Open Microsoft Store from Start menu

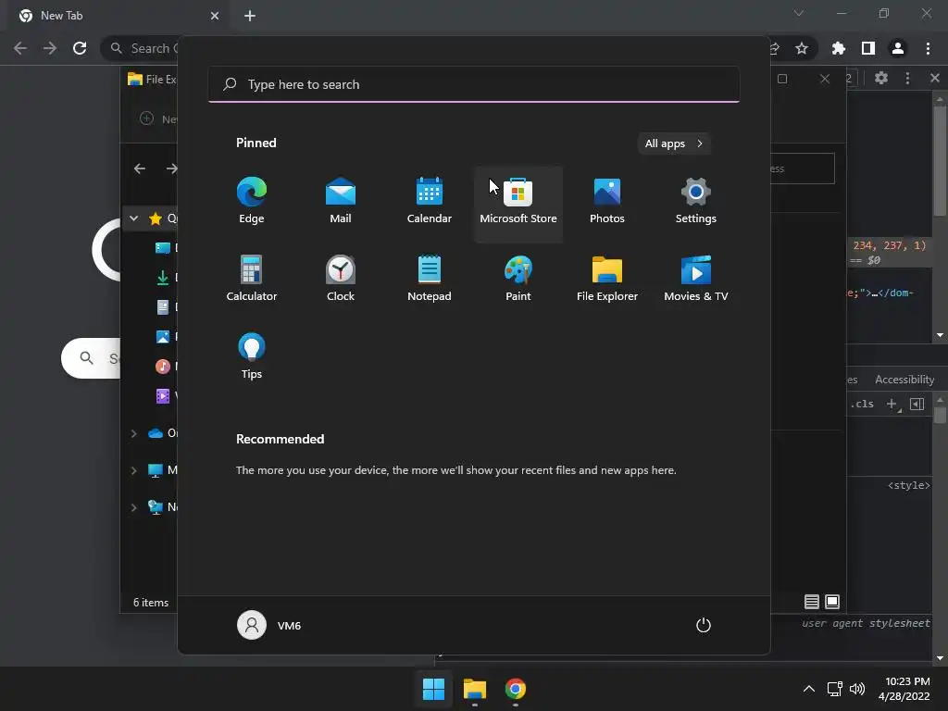pos(518,203)
